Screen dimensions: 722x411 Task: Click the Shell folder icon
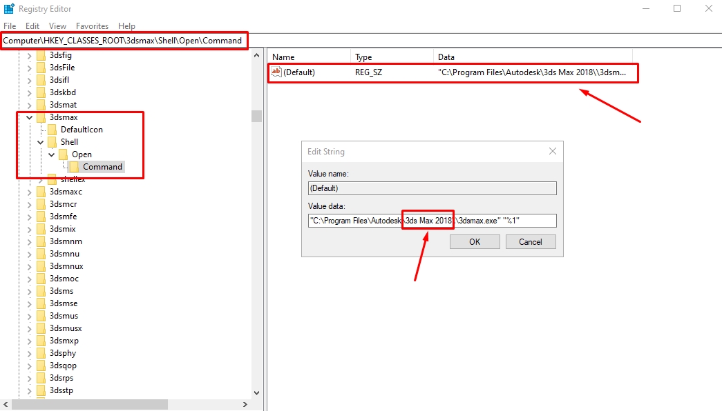coord(53,142)
